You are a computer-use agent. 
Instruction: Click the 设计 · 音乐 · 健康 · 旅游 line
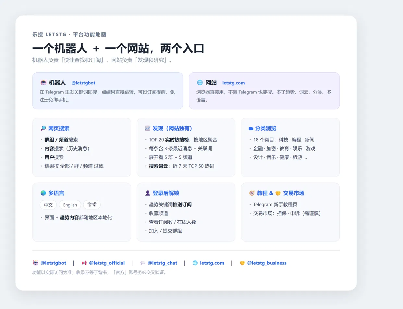pyautogui.click(x=280, y=157)
